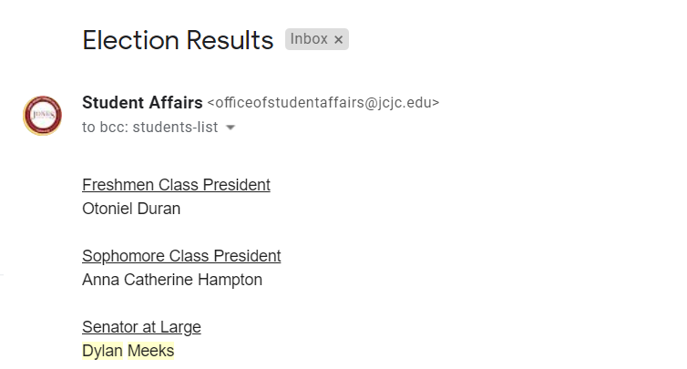Click the highlighted word Meeks
The width and height of the screenshot is (687, 369).
(x=150, y=351)
